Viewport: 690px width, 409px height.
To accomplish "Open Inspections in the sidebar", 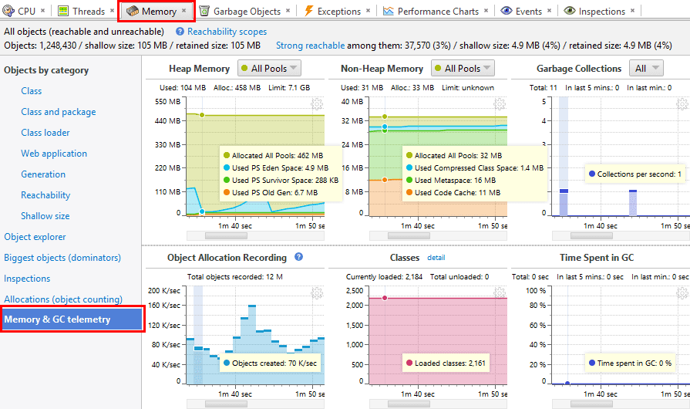I will 27,279.
